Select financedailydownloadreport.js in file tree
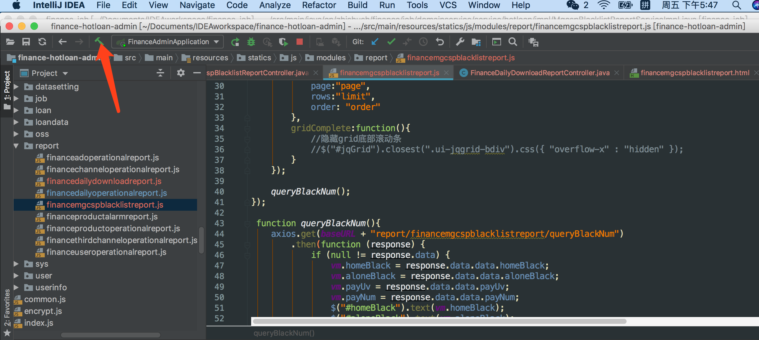 104,181
